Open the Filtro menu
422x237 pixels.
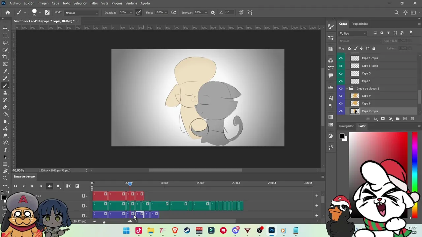pyautogui.click(x=94, y=3)
